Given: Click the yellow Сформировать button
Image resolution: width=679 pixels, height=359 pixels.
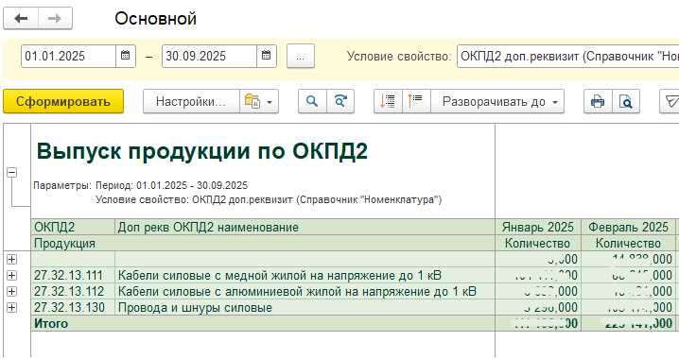Looking at the screenshot, I should pos(63,102).
